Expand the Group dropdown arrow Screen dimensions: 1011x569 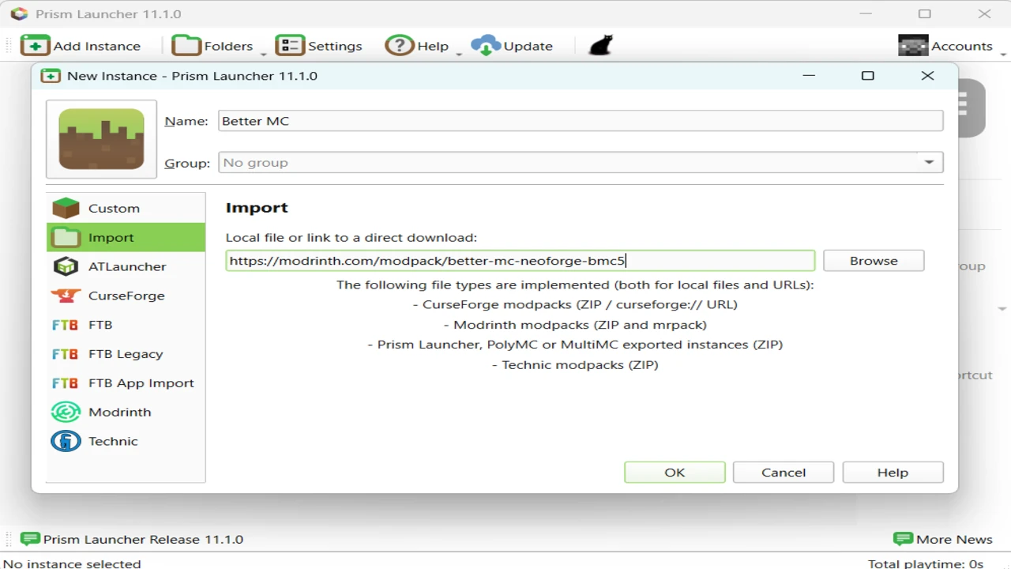click(x=930, y=163)
